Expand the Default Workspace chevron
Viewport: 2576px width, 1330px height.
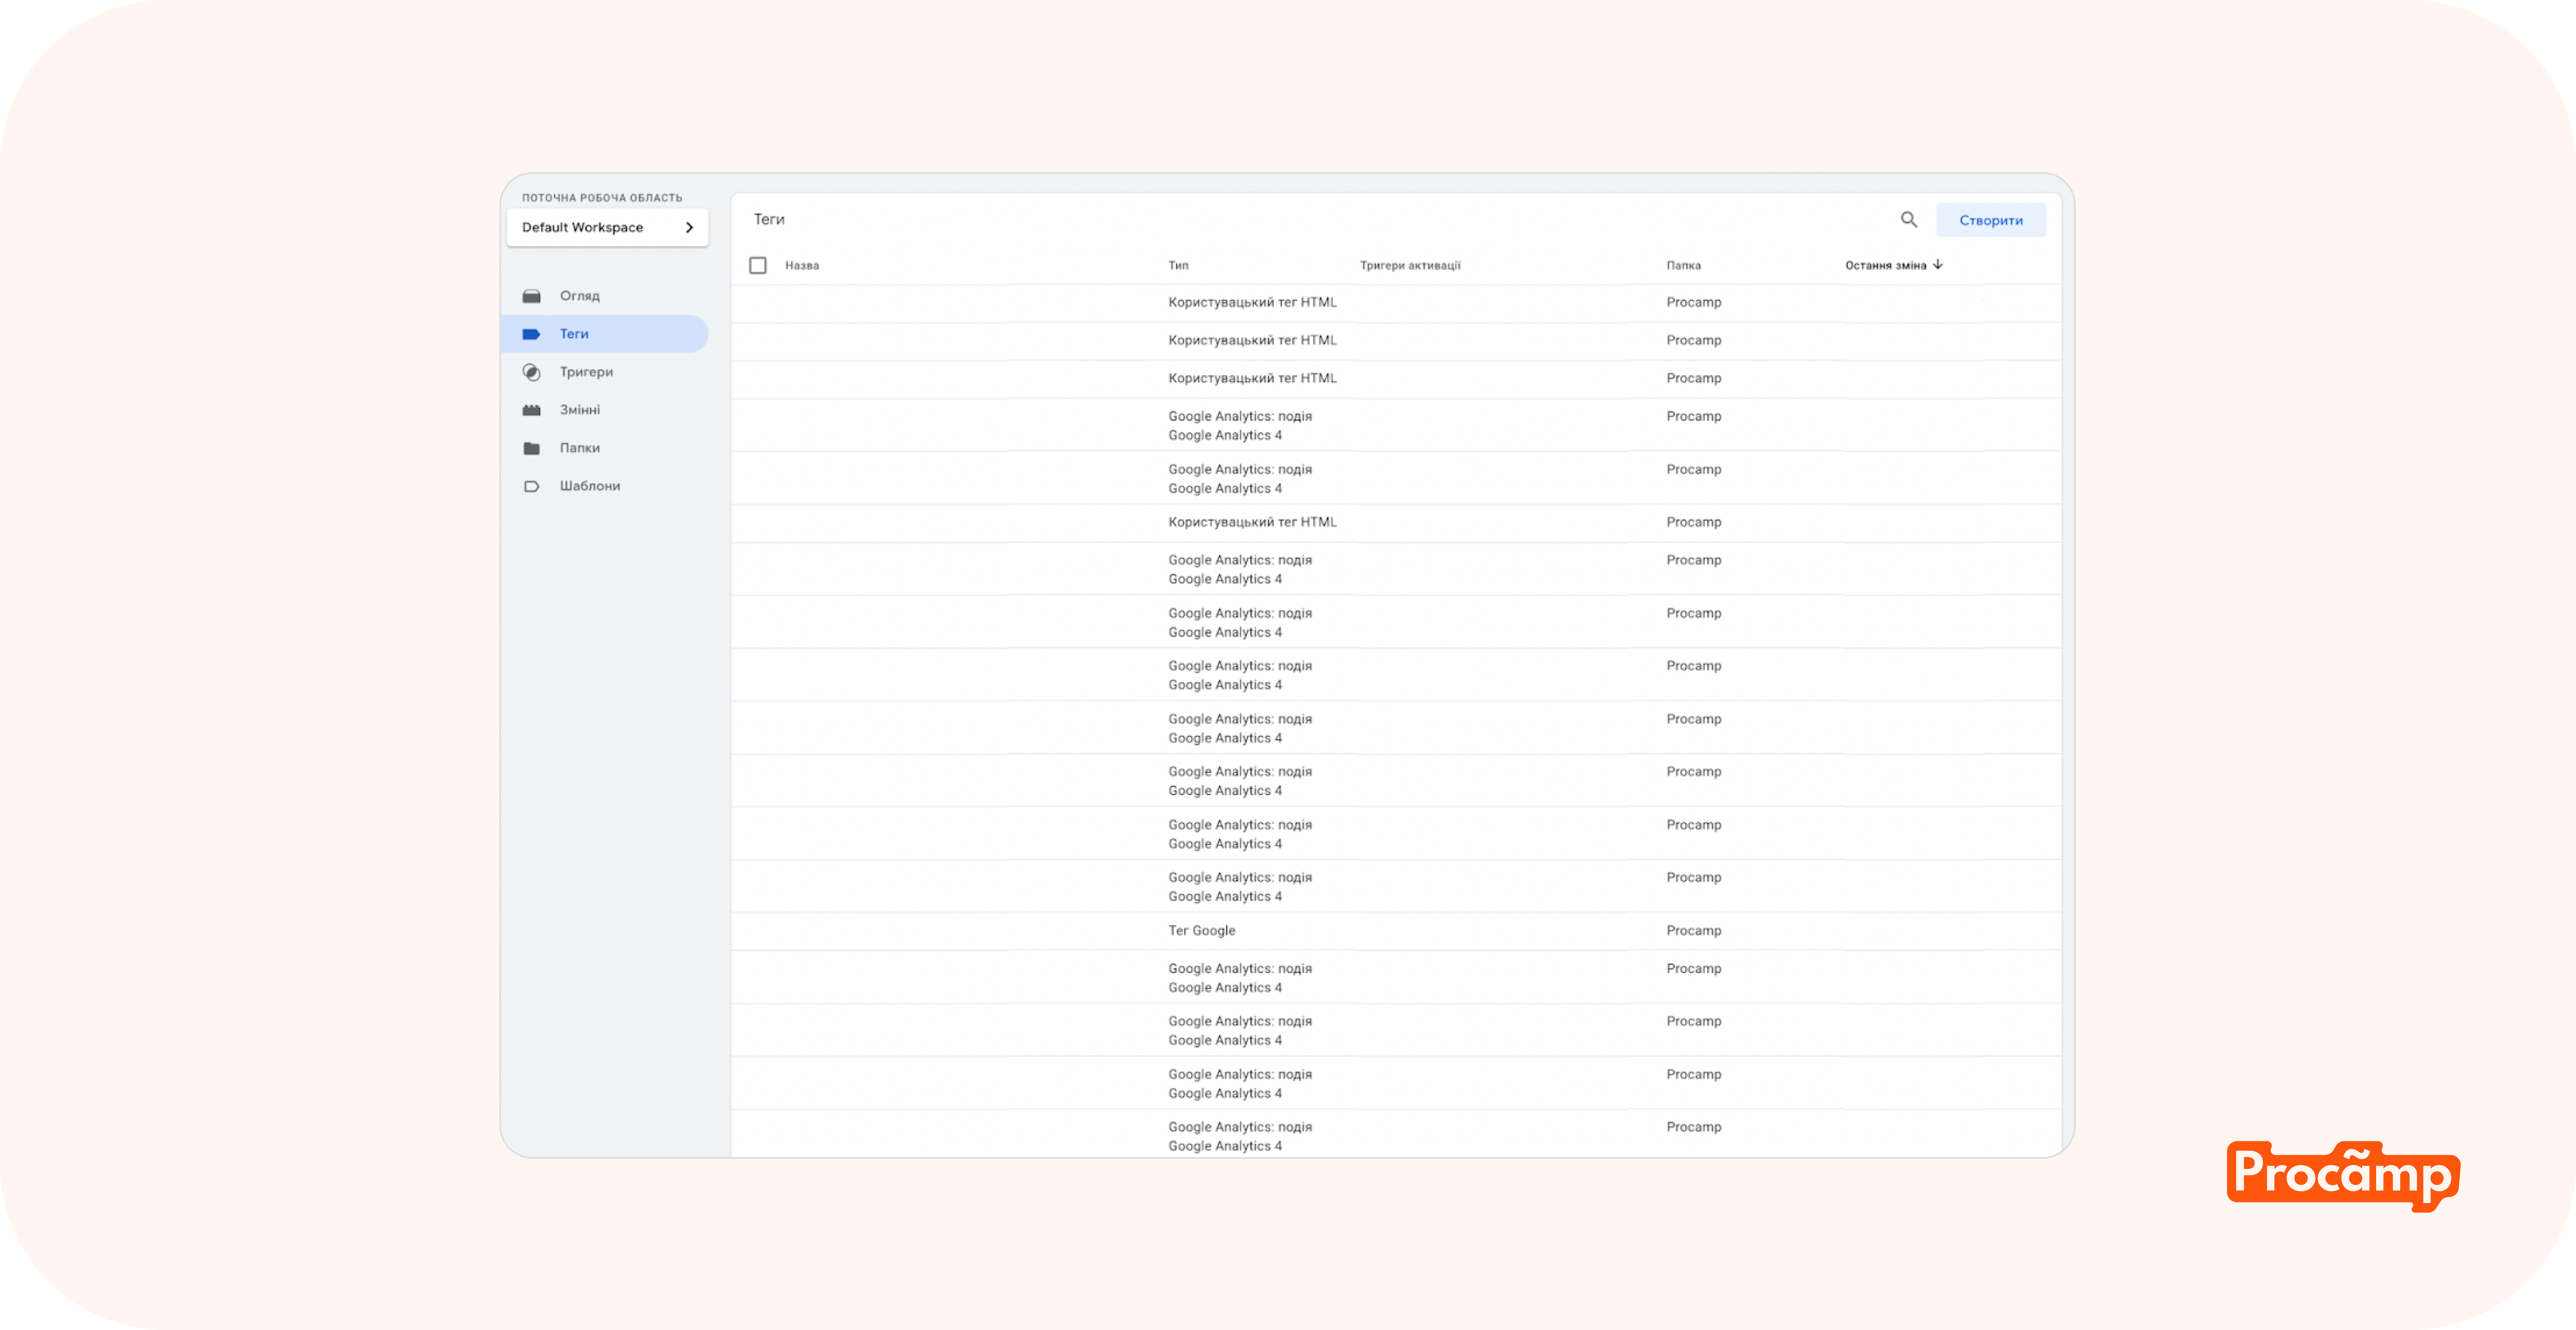(x=689, y=227)
